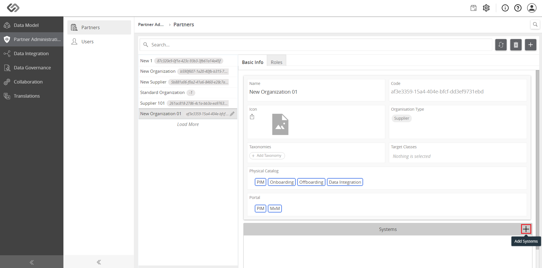Toggle PIM under Portal
The image size is (542, 268).
(x=260, y=209)
